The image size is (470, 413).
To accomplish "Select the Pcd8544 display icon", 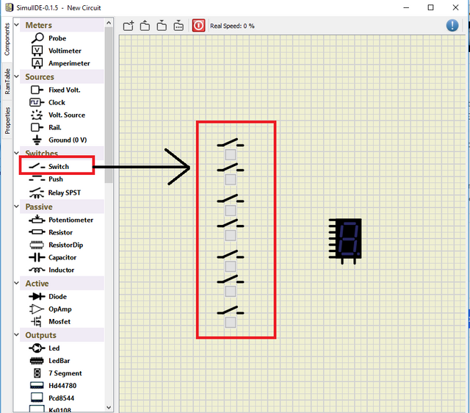I will (x=37, y=398).
